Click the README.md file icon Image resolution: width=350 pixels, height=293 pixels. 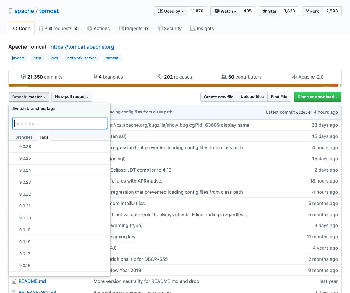click(x=14, y=281)
